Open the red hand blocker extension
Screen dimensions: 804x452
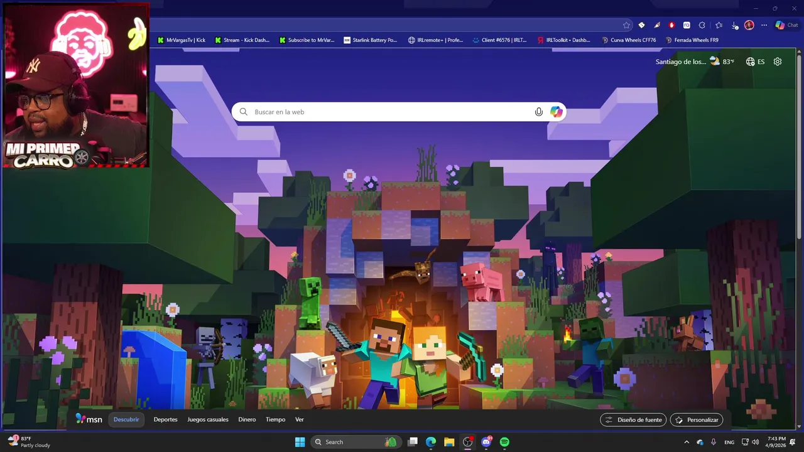coord(671,25)
